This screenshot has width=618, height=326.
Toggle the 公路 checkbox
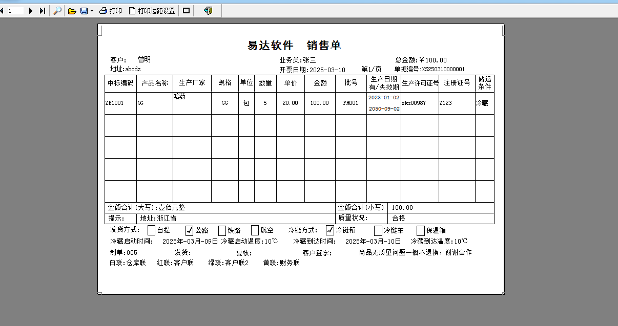point(189,230)
